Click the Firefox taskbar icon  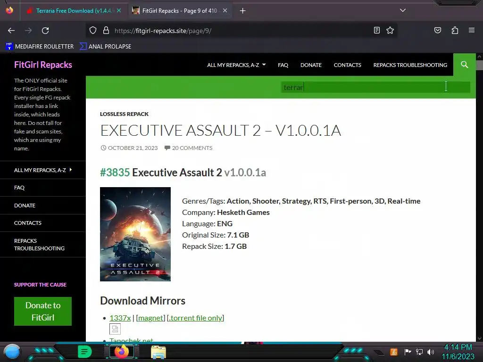[121, 352]
